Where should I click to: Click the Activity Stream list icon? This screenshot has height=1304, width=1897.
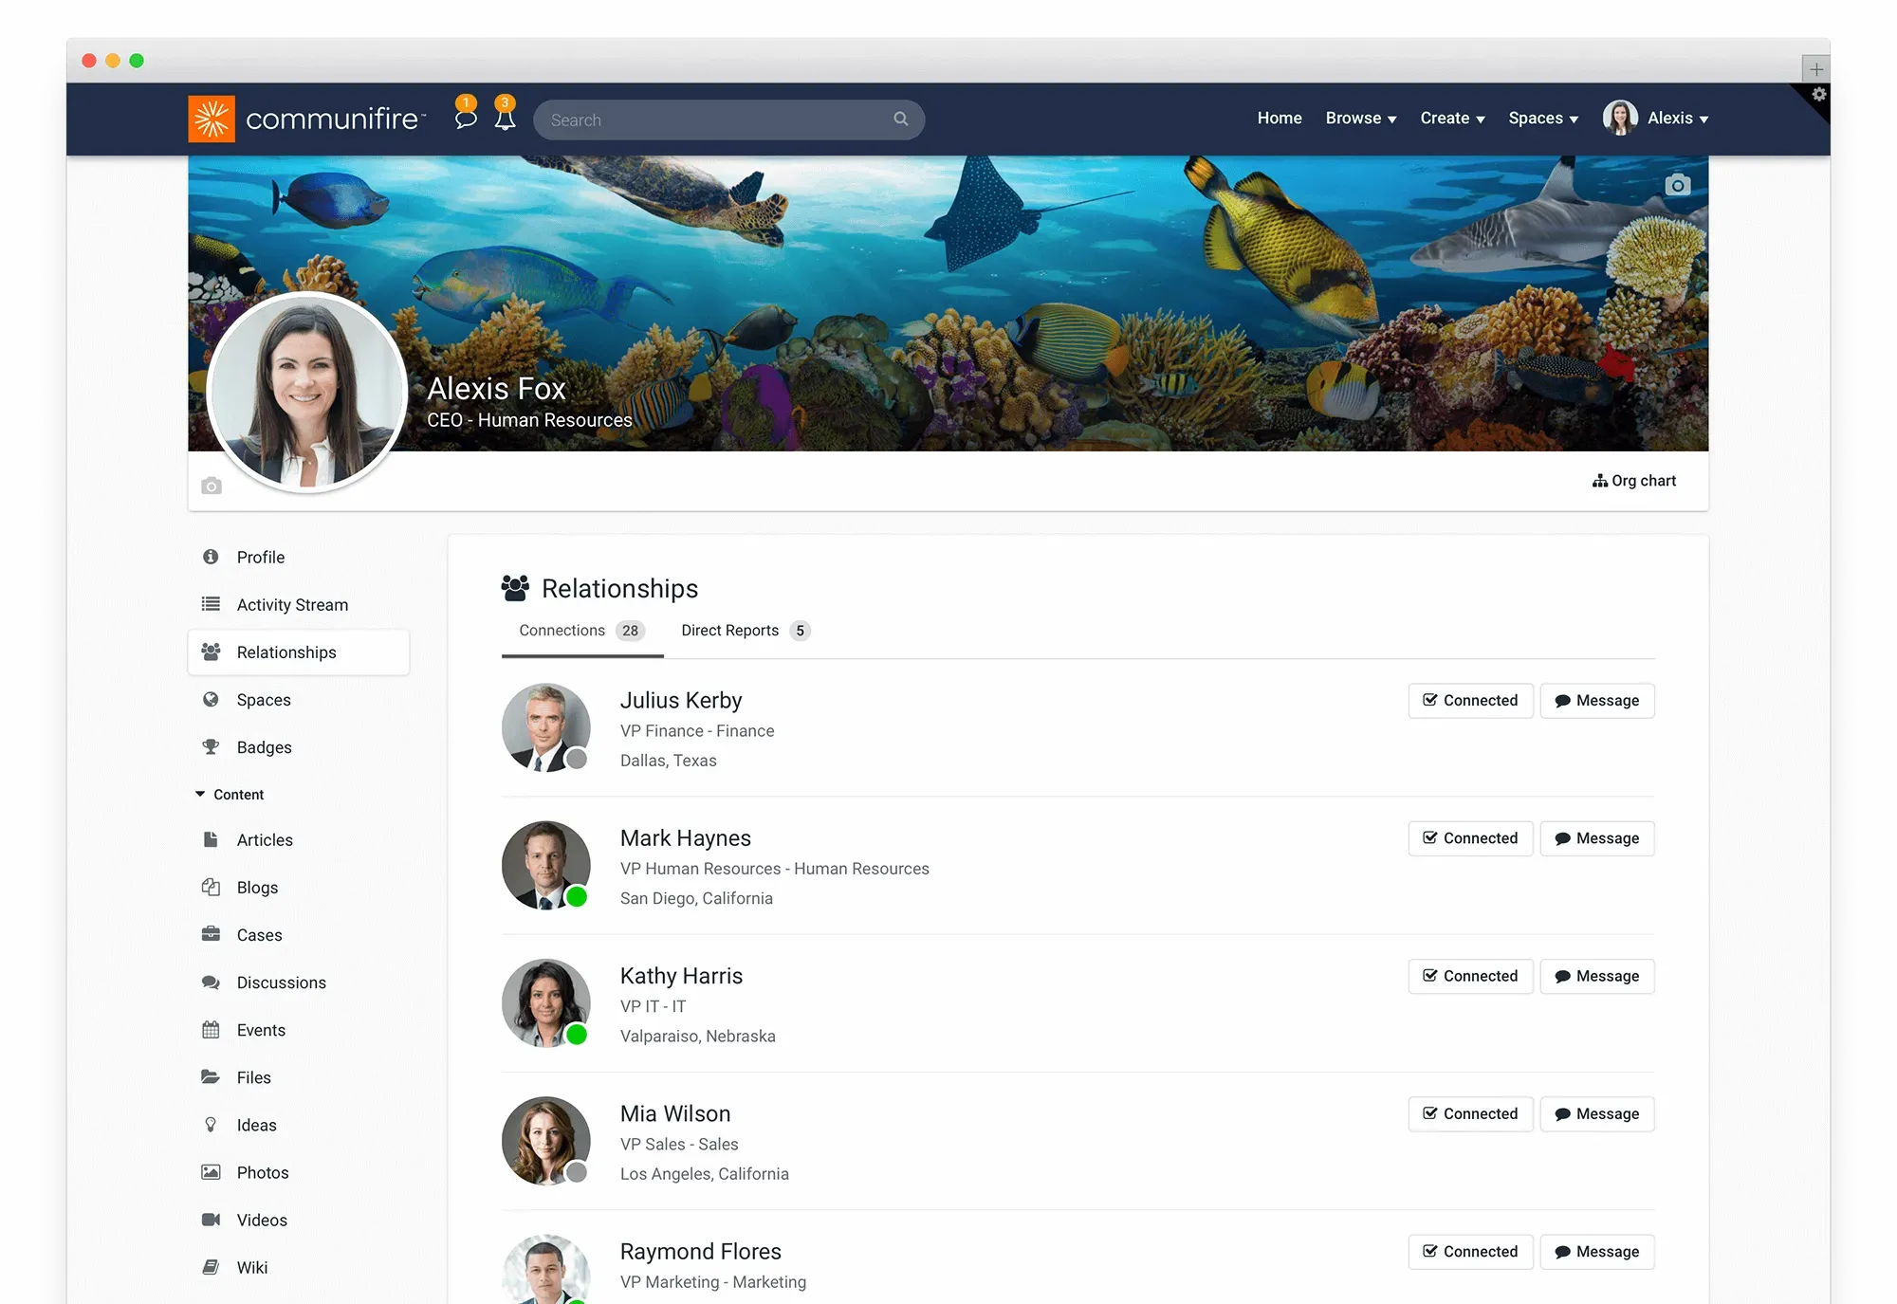(211, 604)
